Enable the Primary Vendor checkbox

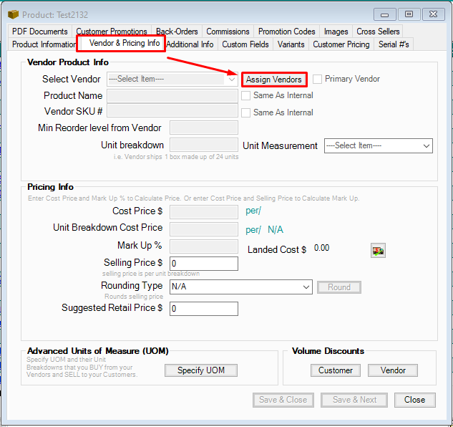coord(318,80)
